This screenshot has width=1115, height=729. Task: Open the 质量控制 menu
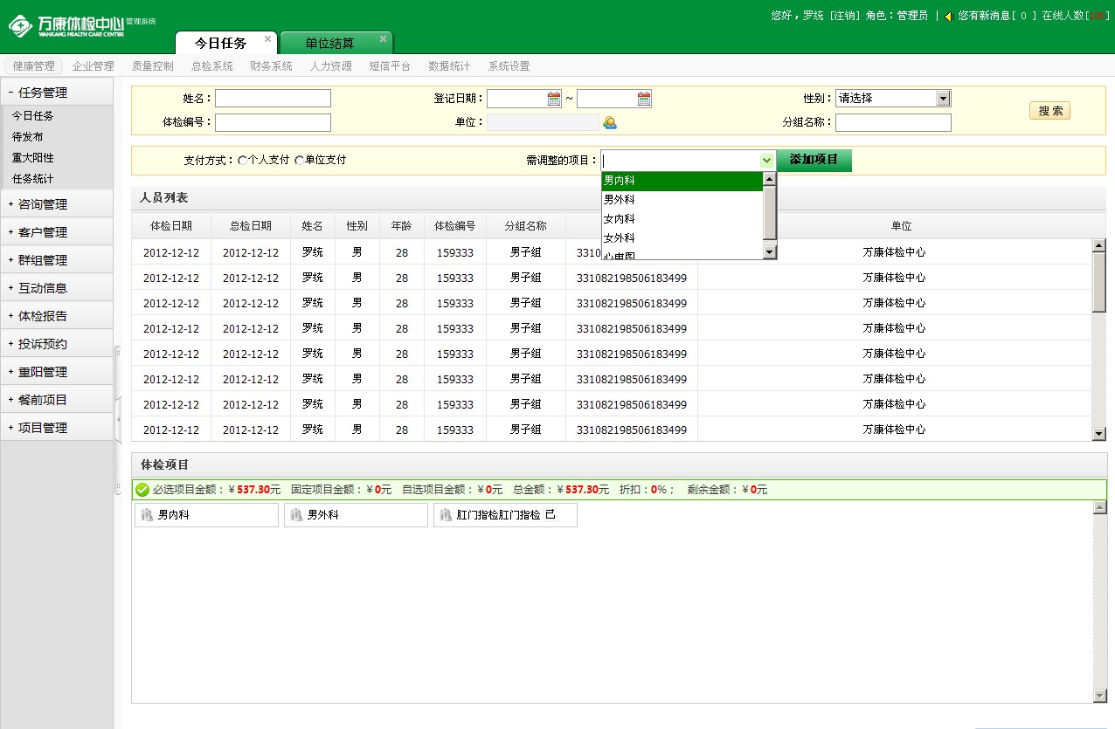point(153,66)
